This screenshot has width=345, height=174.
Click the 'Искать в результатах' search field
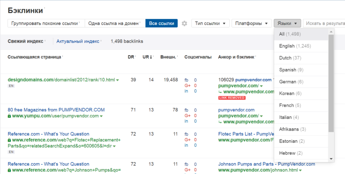323,23
